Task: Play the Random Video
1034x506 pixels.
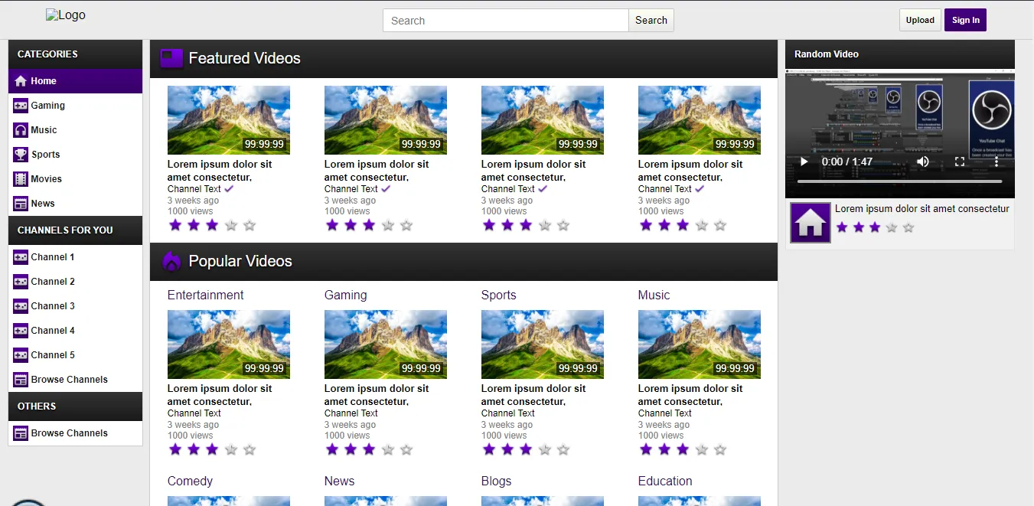Action: pos(804,162)
